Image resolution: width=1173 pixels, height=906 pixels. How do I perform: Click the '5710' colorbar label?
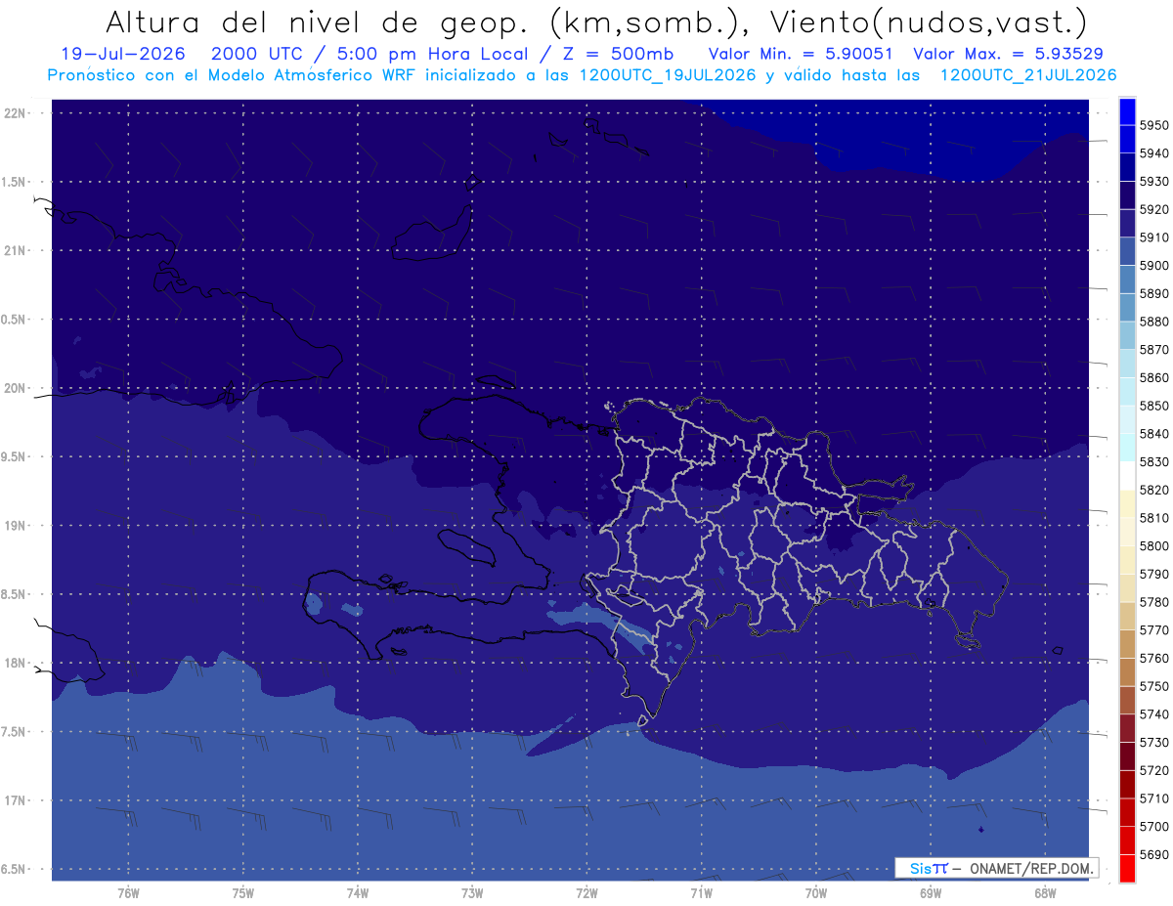1154,798
